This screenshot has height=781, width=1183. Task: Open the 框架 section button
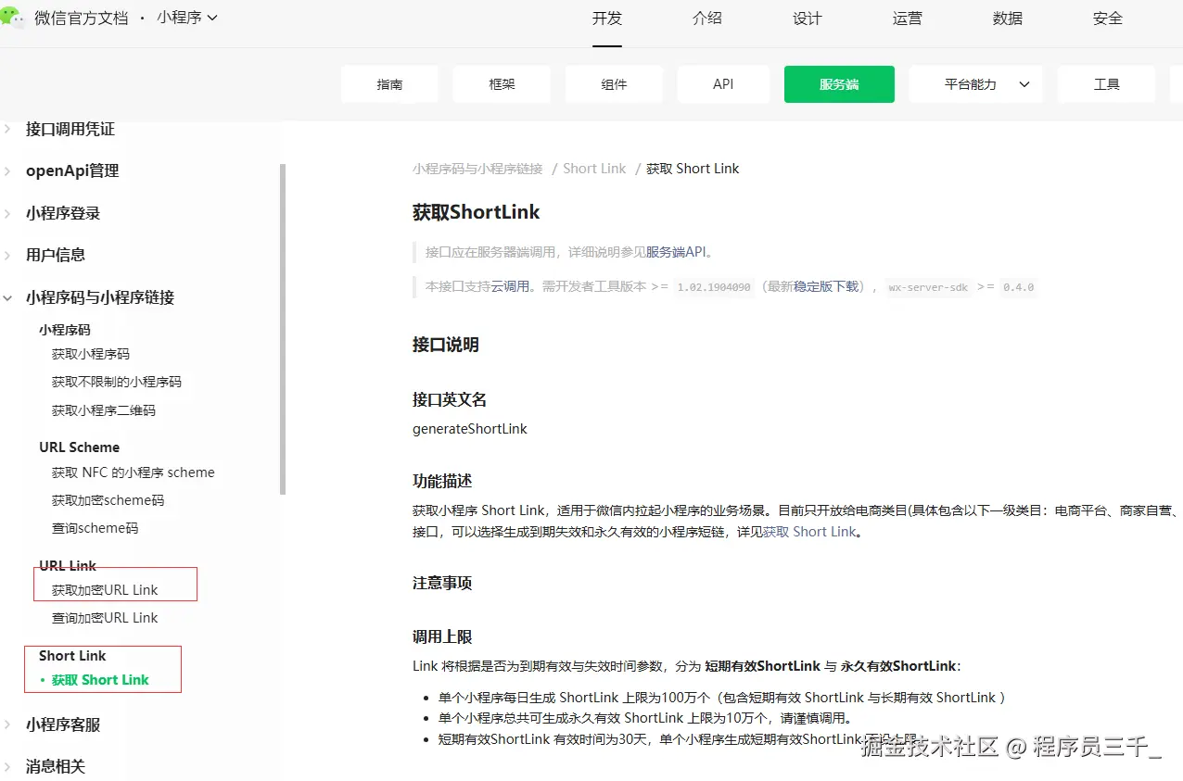[502, 84]
